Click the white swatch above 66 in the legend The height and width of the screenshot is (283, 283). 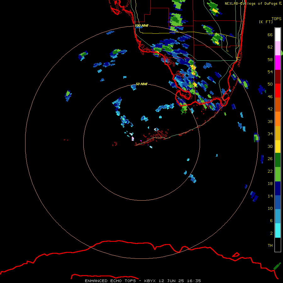click(x=278, y=35)
